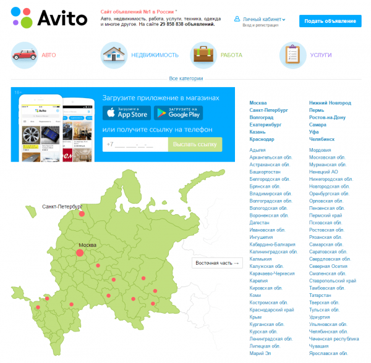Viewport: 371px width, 363px height.
Task: Select region Ленинградская обл.
Action: [271, 339]
